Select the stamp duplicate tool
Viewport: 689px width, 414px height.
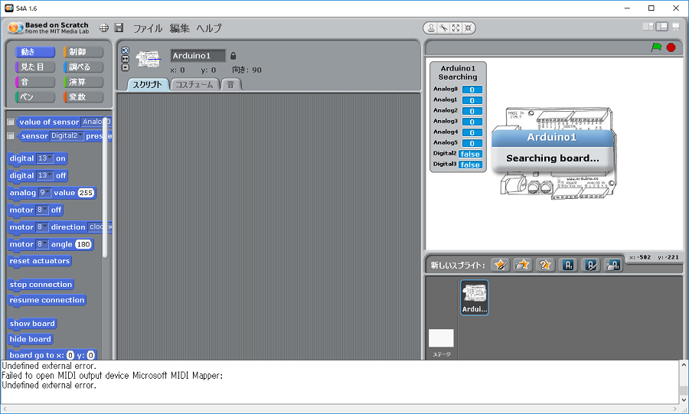click(431, 28)
